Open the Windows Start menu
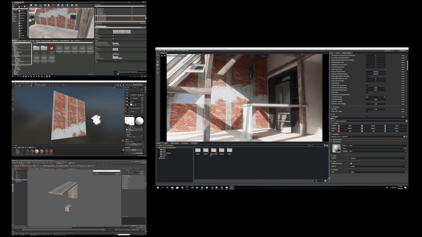Viewport: 422px width, 237px height. (158, 188)
